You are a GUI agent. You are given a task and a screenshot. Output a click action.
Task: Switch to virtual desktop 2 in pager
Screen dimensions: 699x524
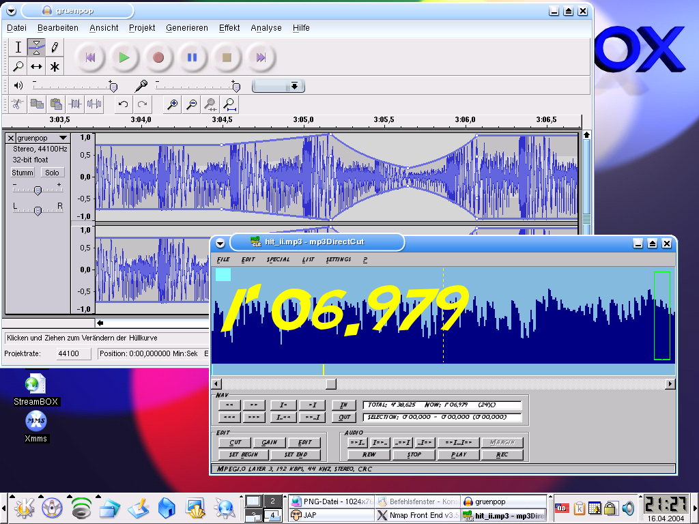coord(272,501)
